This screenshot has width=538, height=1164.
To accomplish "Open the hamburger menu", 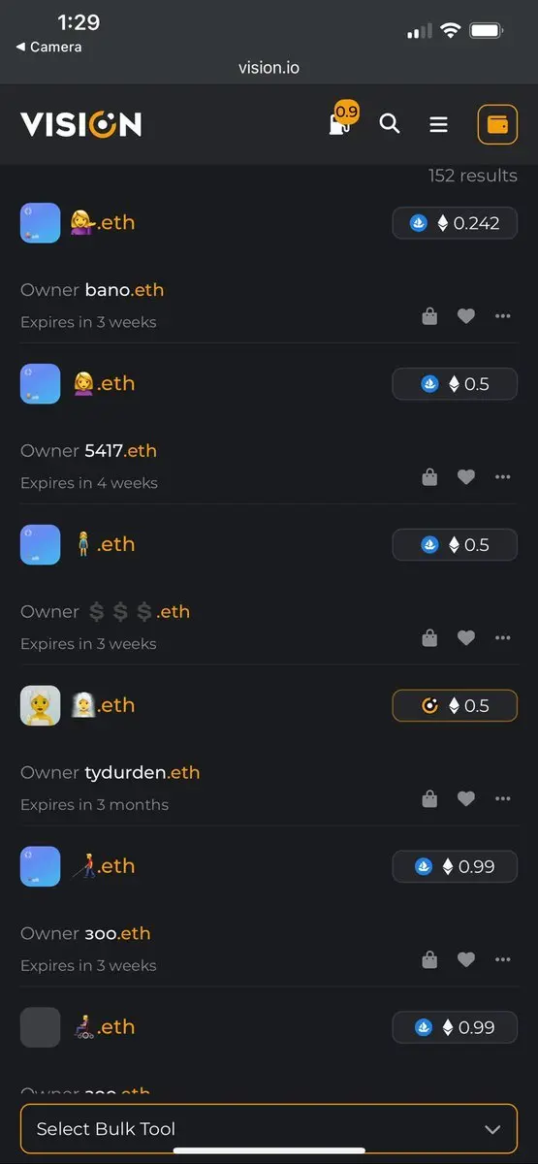I will pos(438,124).
